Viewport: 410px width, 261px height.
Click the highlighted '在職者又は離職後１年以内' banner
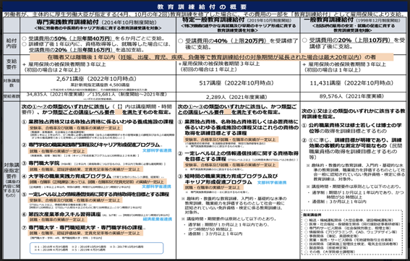click(x=211, y=57)
